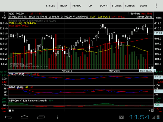Click the 1.15% change percentage
This screenshot has width=163, height=122.
tap(38, 14)
